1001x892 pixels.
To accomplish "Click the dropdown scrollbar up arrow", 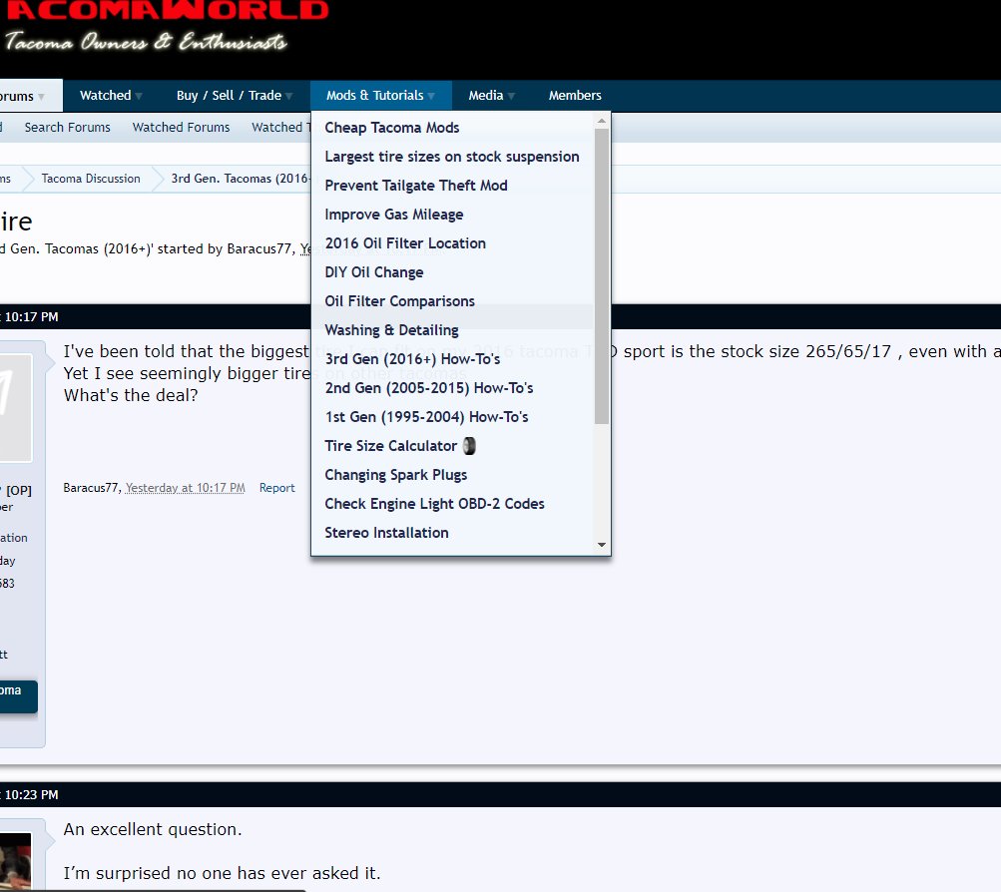I will pyautogui.click(x=602, y=121).
